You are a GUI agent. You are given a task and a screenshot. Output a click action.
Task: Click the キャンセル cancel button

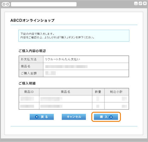74,117
